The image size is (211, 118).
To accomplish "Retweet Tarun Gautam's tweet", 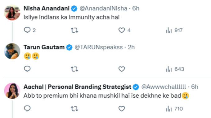I will pyautogui.click(x=74, y=69).
